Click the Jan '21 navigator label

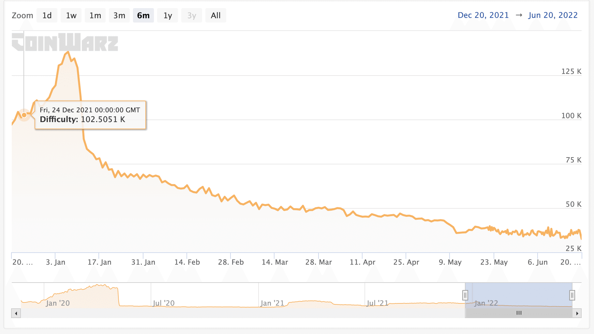coord(272,303)
